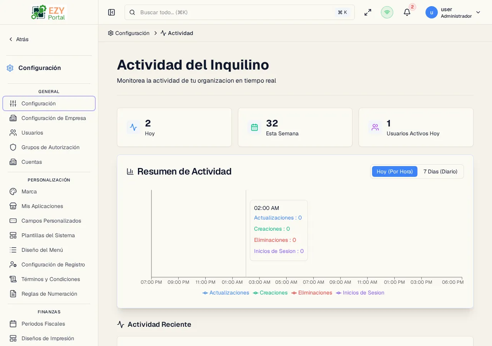Viewport: 492px width, 346px height.
Task: Open Mis Aplicaciones menu item
Action: pos(49,206)
